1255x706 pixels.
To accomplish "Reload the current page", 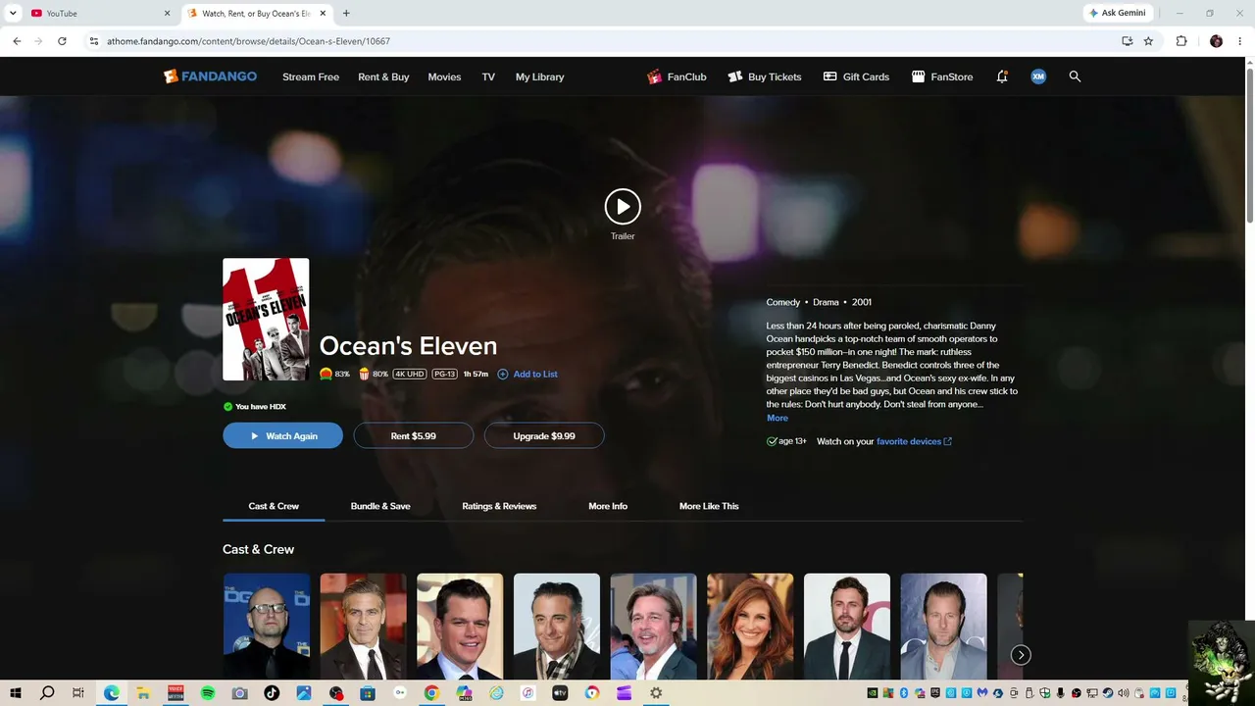I will coord(62,41).
